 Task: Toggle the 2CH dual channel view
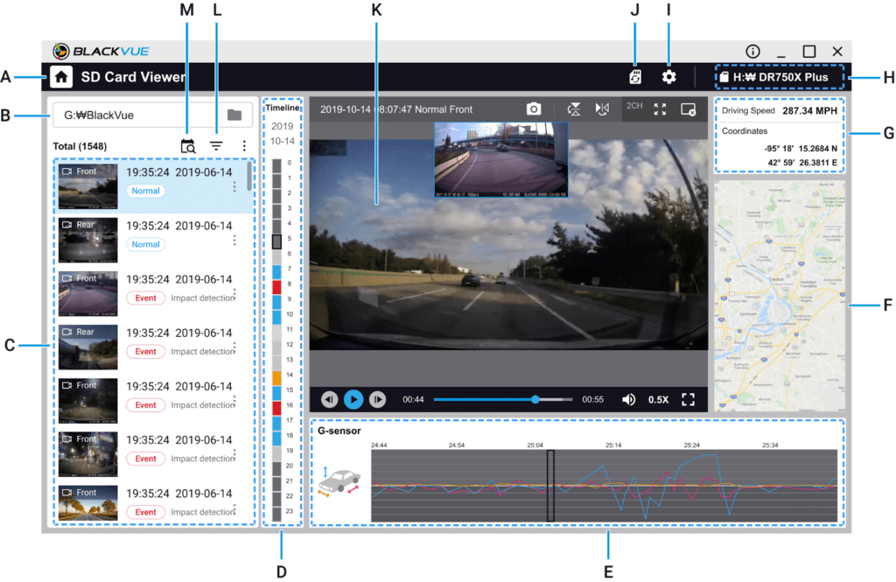coord(634,107)
